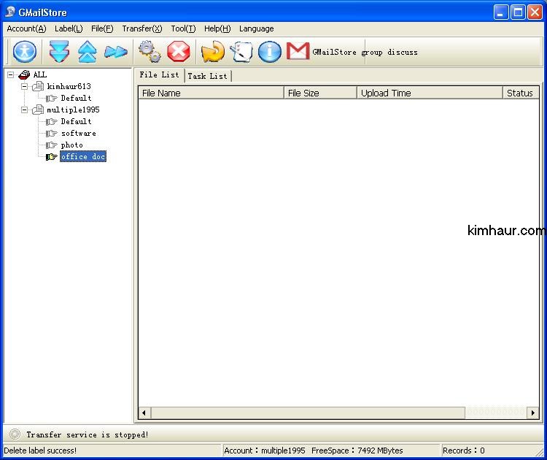Collapse the kimhaur613 account node
This screenshot has width=547, height=460.
(x=24, y=86)
